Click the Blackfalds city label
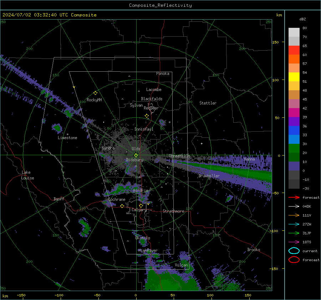The height and width of the screenshot is (300, 321). coord(152,99)
